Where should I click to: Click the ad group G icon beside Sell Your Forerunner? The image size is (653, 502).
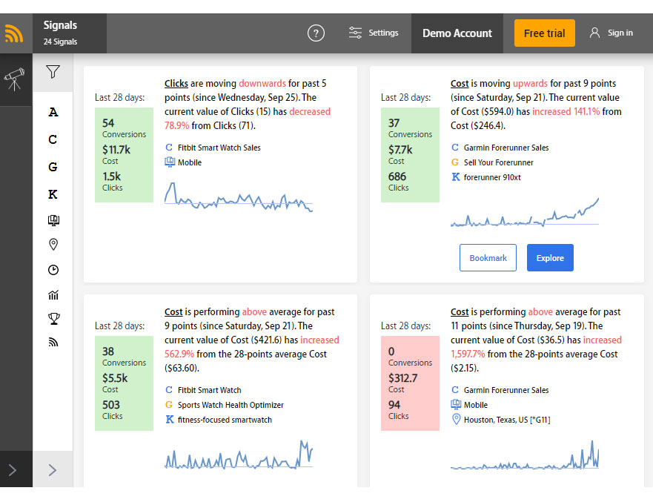point(455,162)
